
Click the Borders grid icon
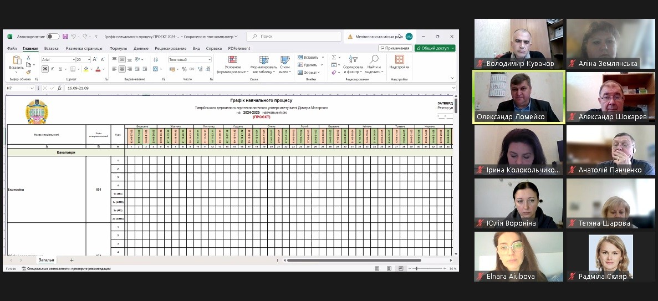click(x=73, y=69)
